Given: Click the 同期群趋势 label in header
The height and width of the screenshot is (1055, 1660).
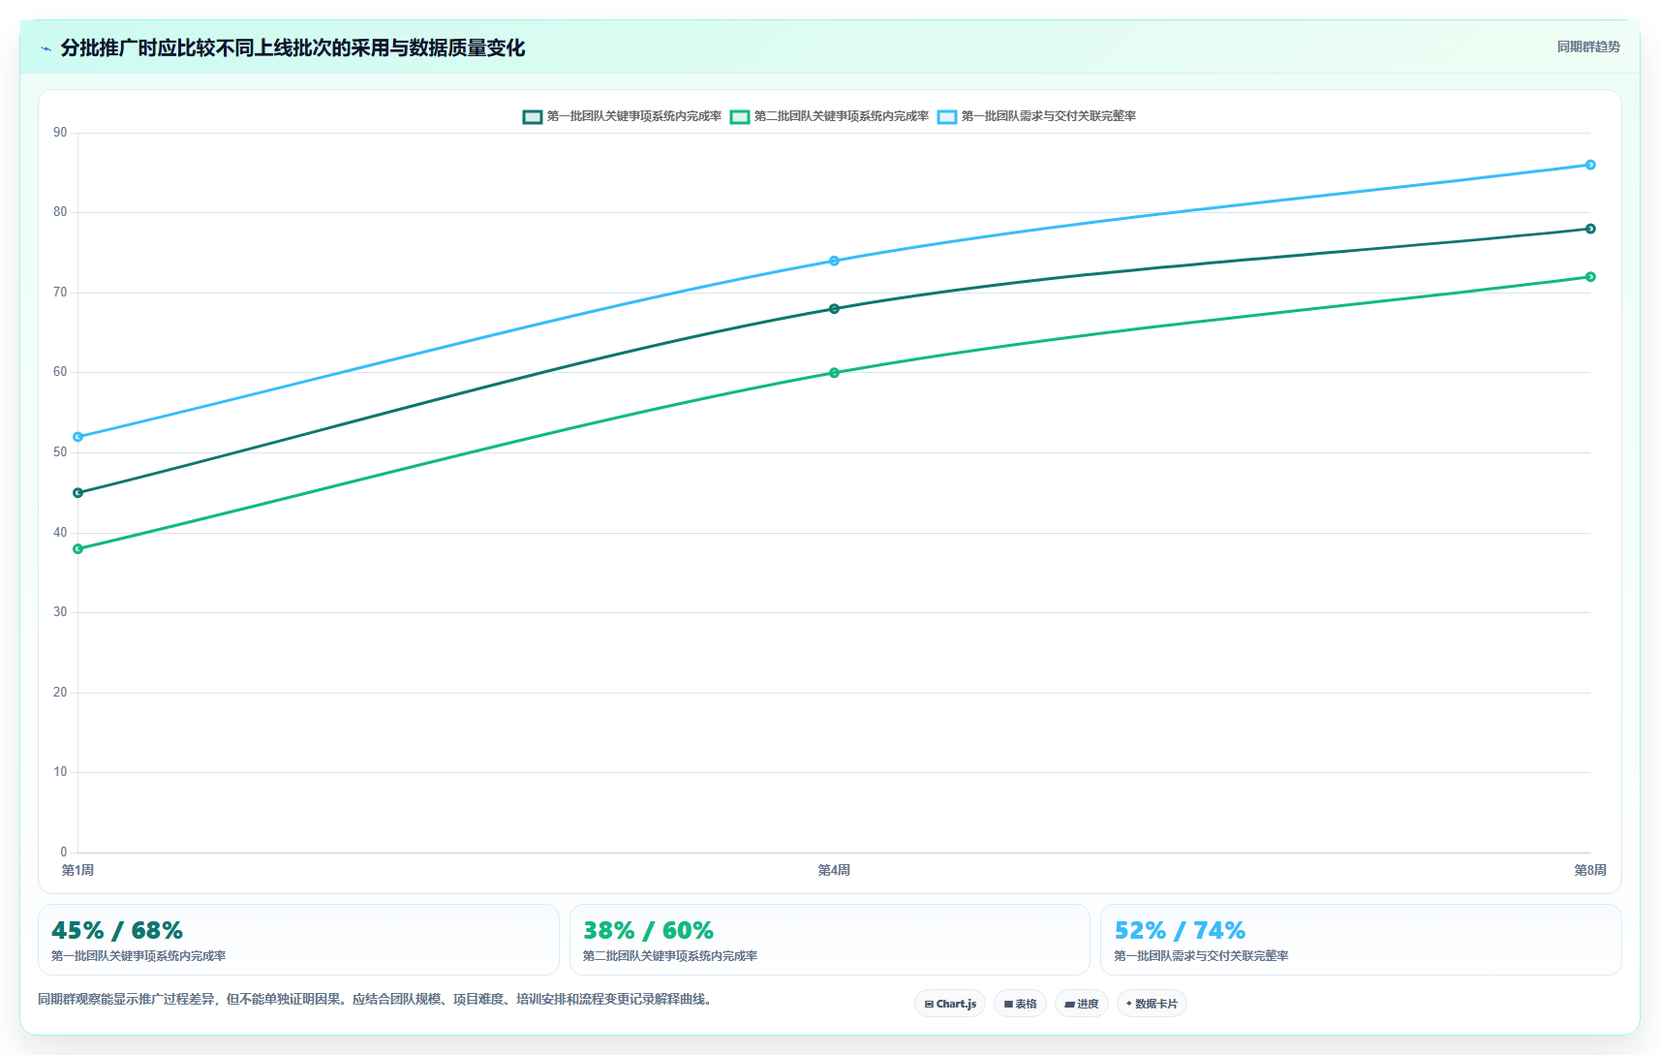Looking at the screenshot, I should point(1588,47).
